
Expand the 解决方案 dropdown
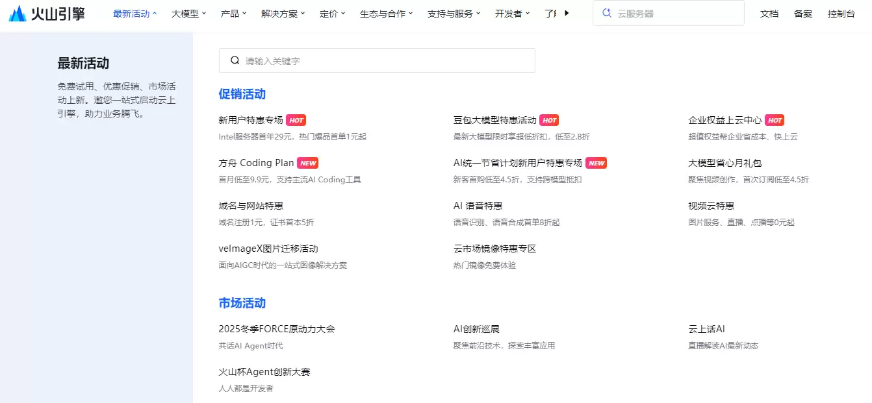click(x=282, y=13)
